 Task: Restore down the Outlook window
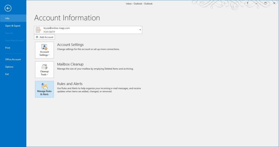tap(265, 3)
